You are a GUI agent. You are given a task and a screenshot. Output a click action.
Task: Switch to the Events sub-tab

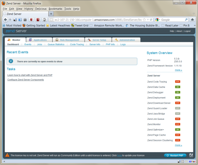28,44
